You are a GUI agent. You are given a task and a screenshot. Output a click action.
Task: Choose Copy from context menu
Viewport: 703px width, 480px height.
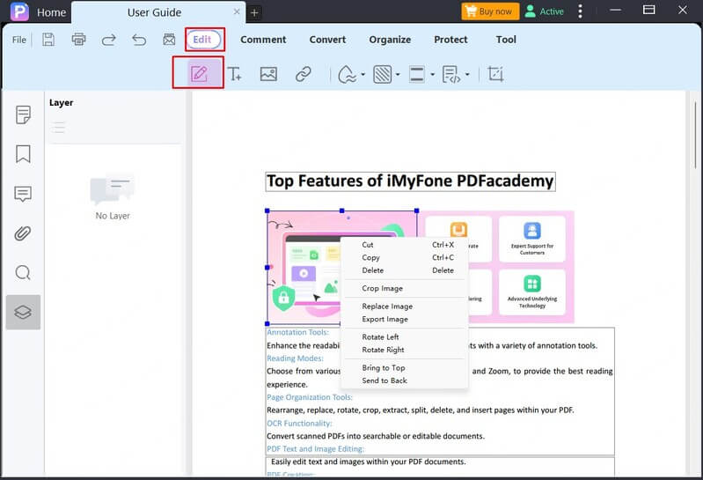pyautogui.click(x=406, y=257)
